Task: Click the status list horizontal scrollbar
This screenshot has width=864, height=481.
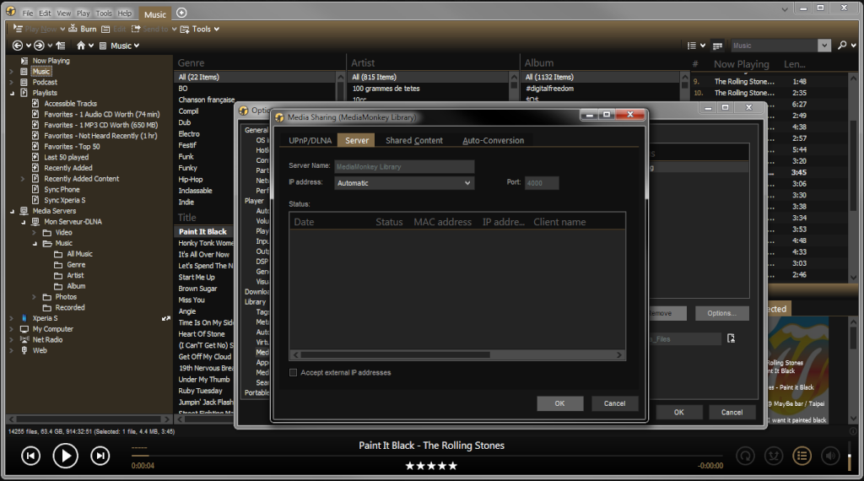Action: [x=456, y=354]
